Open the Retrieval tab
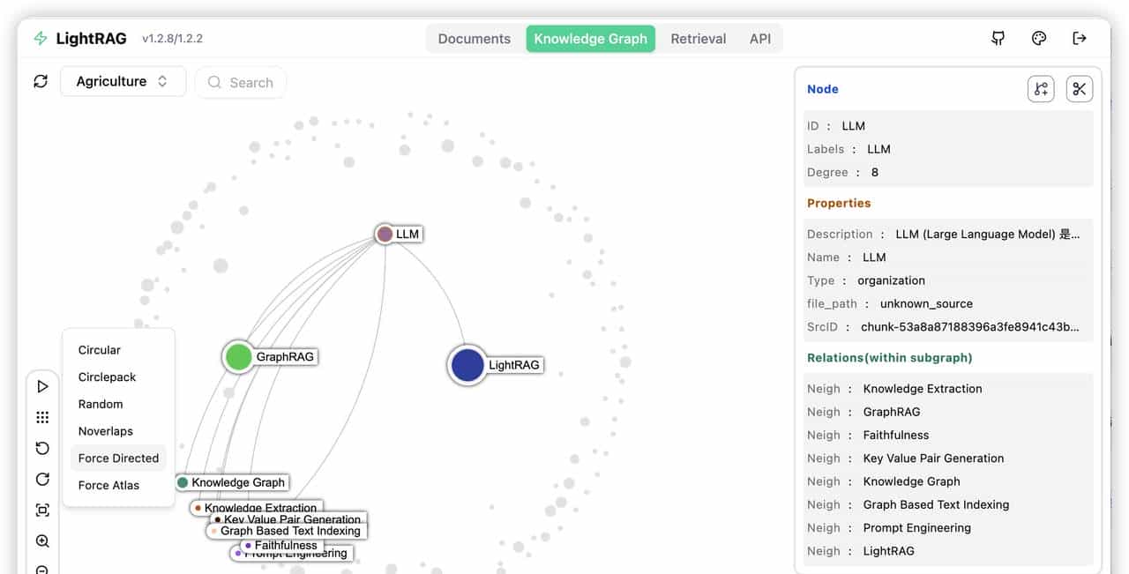 coord(698,39)
